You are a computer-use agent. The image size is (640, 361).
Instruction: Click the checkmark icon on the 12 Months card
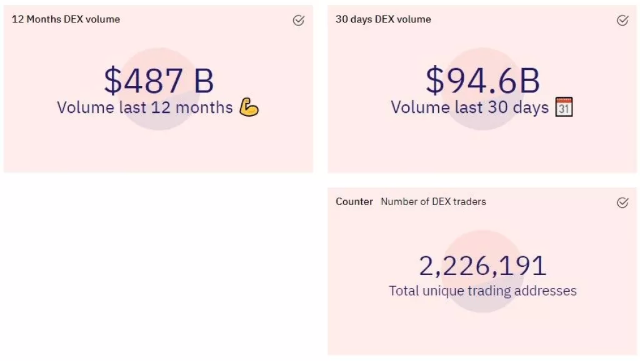click(298, 20)
